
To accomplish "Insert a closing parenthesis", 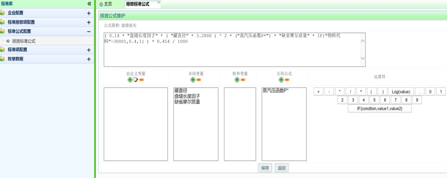I will point(382,92).
